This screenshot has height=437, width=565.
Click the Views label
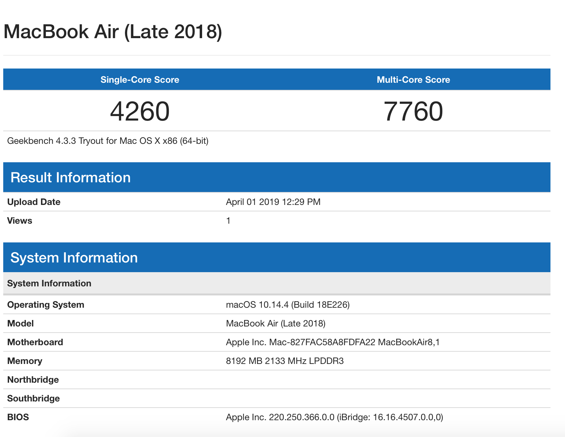click(x=20, y=221)
